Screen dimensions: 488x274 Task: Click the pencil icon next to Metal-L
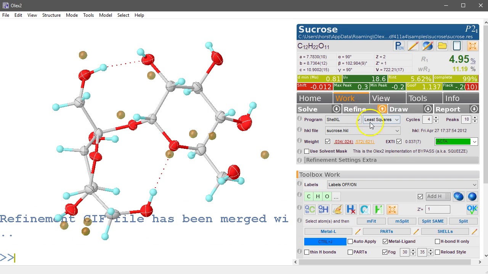point(358,231)
